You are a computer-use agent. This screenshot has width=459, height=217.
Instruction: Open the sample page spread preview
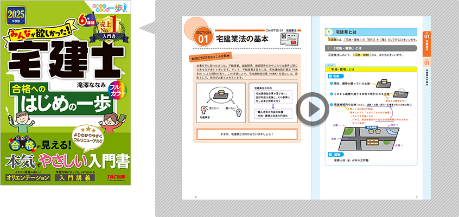(x=306, y=108)
